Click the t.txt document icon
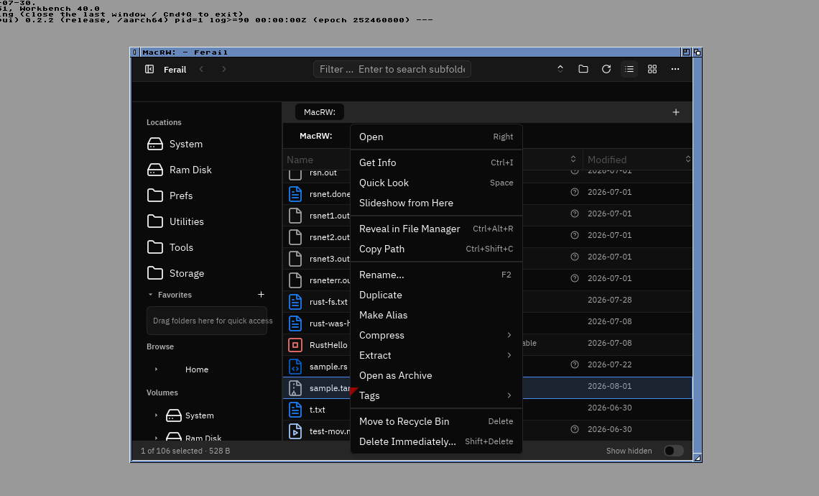 295,410
